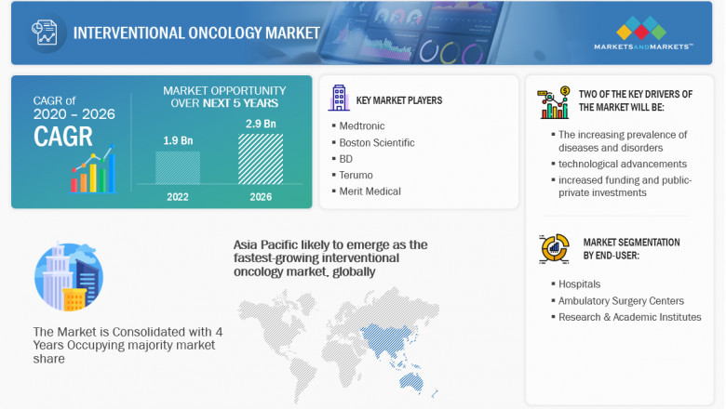Click 'The Market is Consolidated' statement

point(128,345)
